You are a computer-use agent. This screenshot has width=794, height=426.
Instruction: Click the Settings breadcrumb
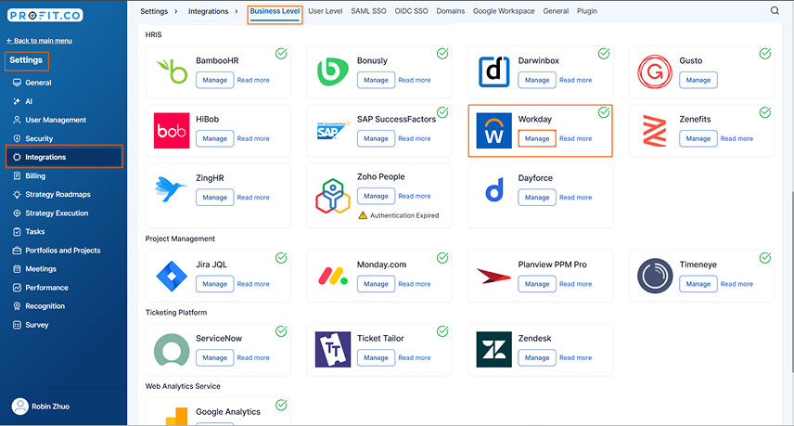tap(154, 11)
